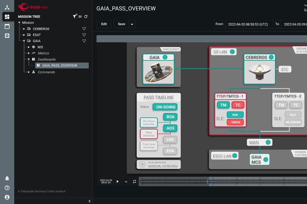307x204 pixels.
Task: Click the ESAT filter triangle icon
Action: [x=84, y=35]
